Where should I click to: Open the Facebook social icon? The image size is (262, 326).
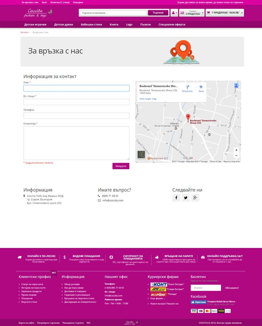[176, 198]
